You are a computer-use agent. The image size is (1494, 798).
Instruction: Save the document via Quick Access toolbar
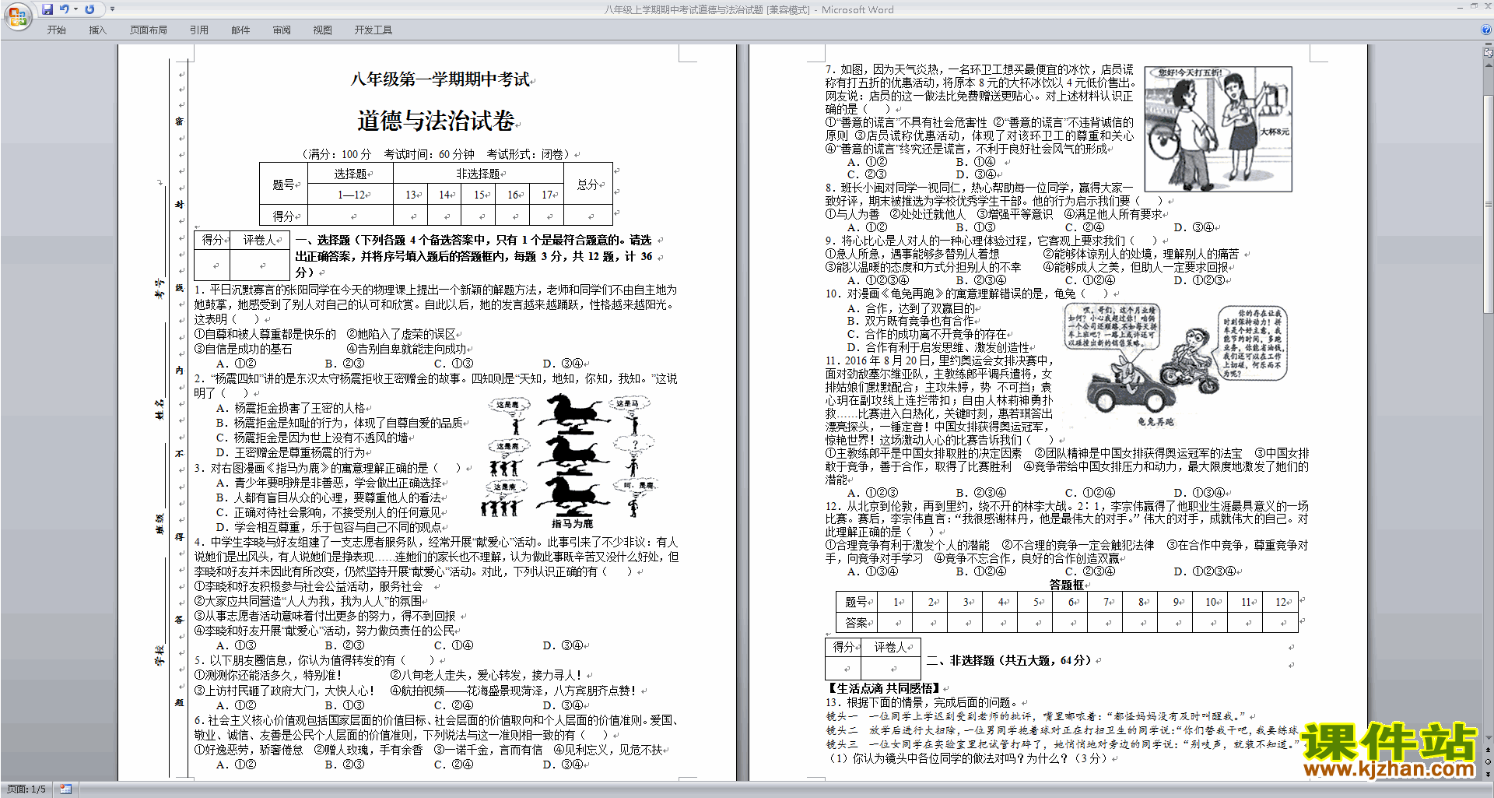click(47, 9)
